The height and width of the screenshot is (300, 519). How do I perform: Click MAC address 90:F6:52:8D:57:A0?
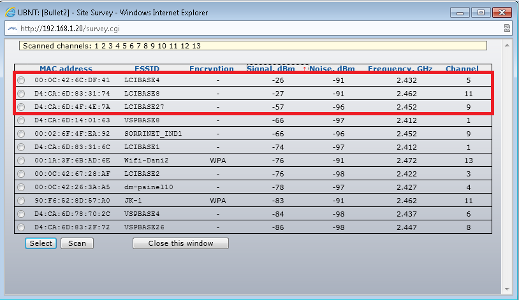[72, 201]
